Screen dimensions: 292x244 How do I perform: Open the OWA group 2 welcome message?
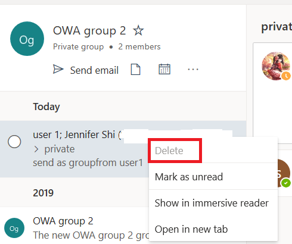pyautogui.click(x=74, y=228)
